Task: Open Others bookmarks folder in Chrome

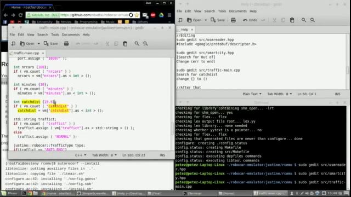Action: click(140, 22)
